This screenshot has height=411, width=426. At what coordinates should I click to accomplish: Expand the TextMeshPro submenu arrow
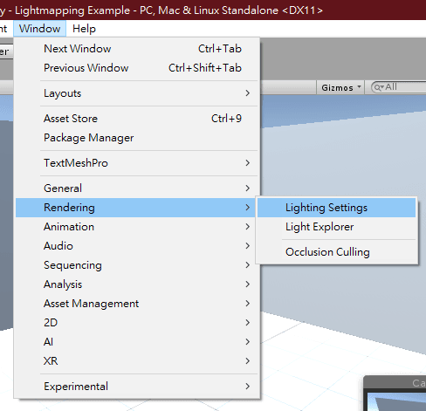[248, 163]
